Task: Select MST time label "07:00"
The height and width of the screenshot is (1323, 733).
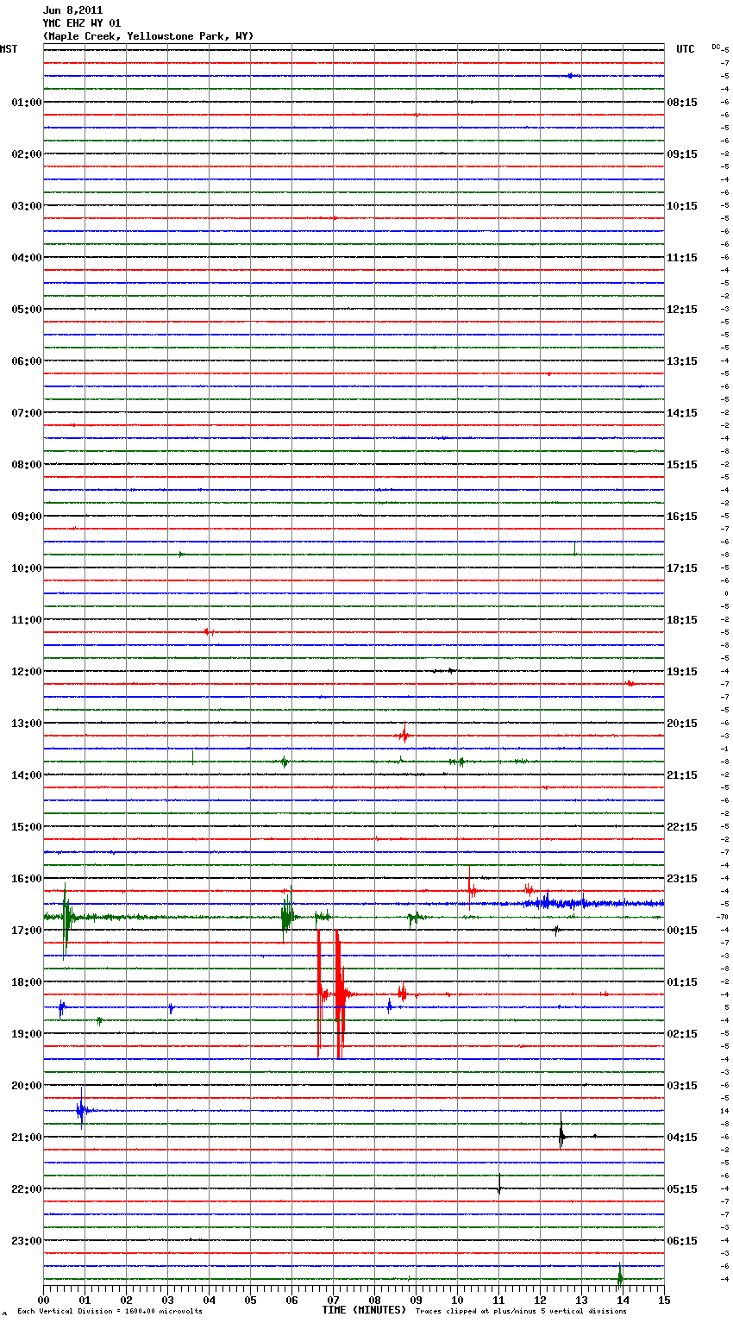Action: coord(27,413)
